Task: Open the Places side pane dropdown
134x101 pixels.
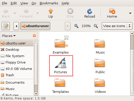Action: click(x=9, y=36)
